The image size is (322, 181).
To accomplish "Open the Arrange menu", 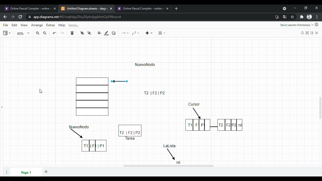I will pyautogui.click(x=37, y=25).
